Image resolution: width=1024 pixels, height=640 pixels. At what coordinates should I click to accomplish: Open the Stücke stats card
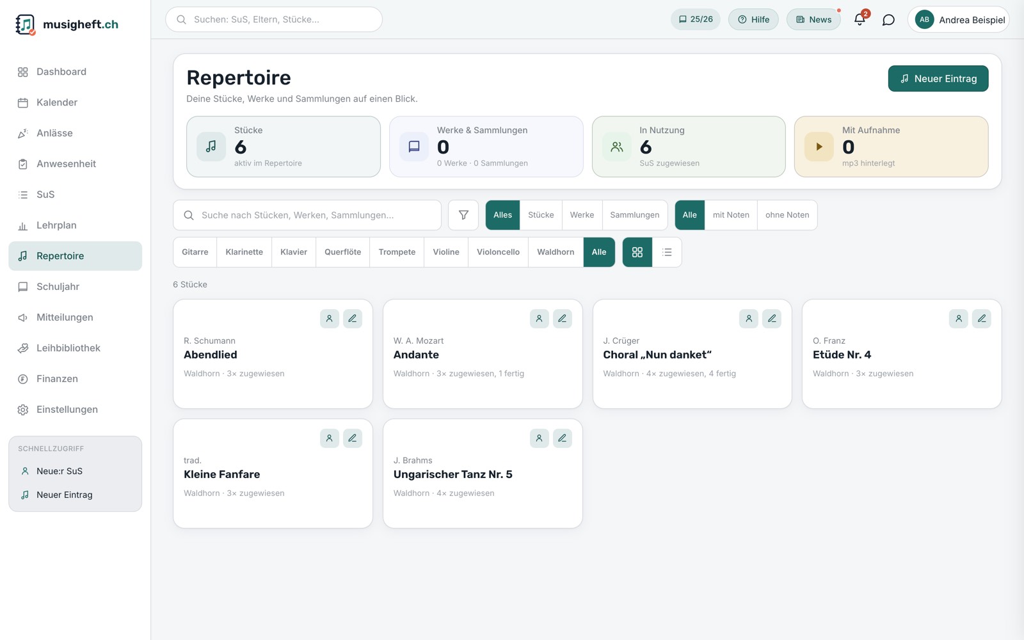[284, 147]
